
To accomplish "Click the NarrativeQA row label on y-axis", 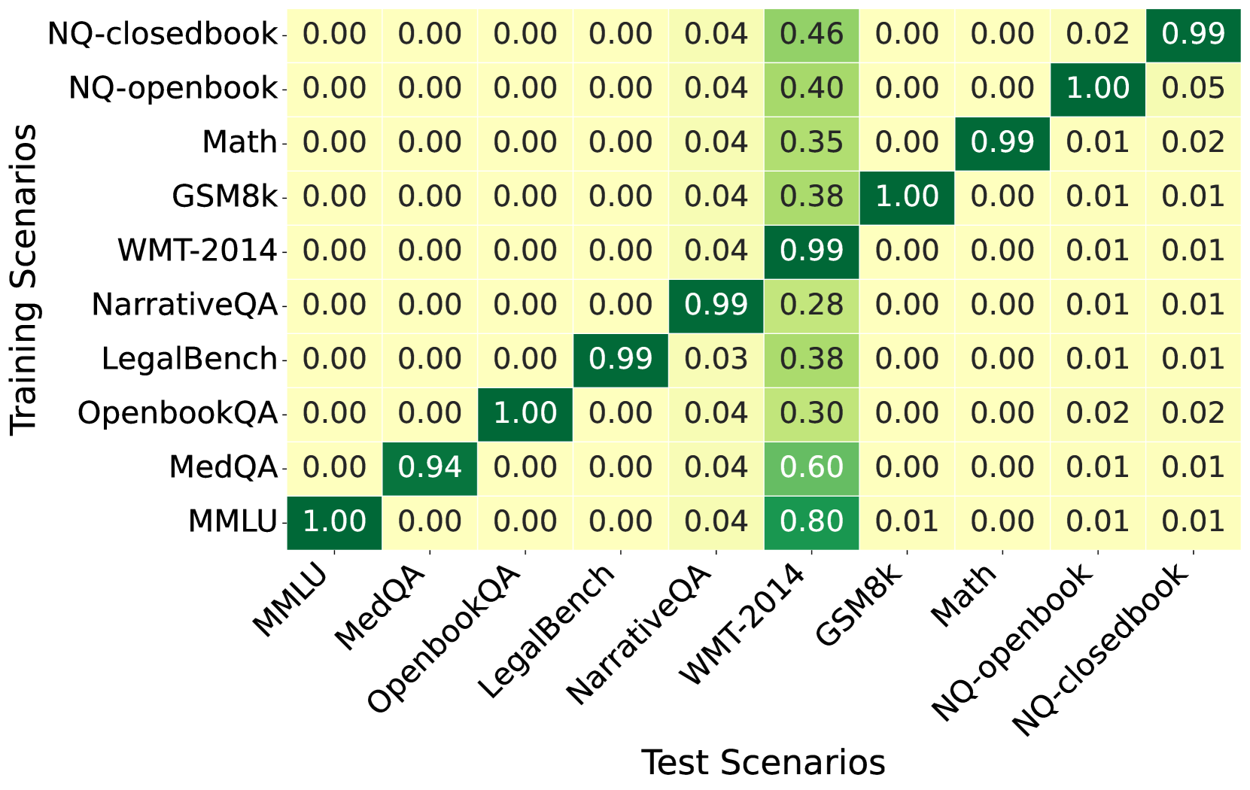I will (184, 305).
